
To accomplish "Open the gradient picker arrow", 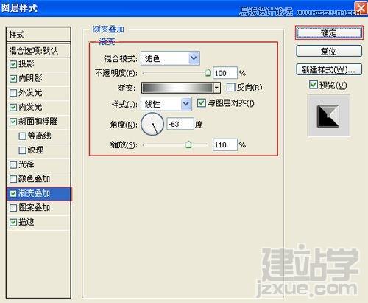I will point(216,88).
